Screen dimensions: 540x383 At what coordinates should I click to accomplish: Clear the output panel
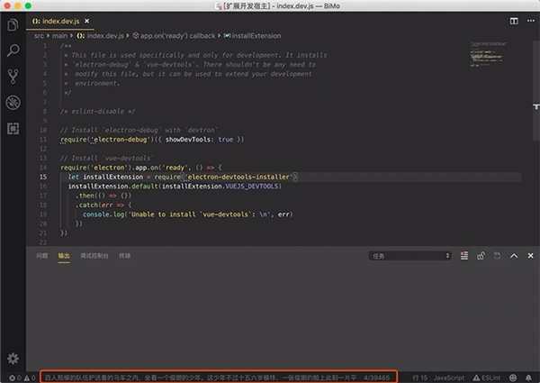click(x=464, y=256)
